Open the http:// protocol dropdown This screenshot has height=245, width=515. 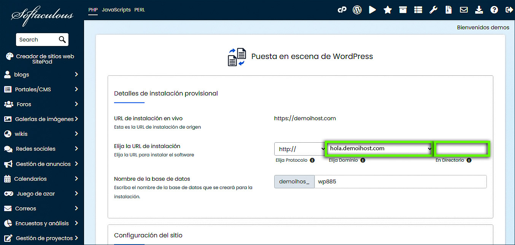pos(300,149)
